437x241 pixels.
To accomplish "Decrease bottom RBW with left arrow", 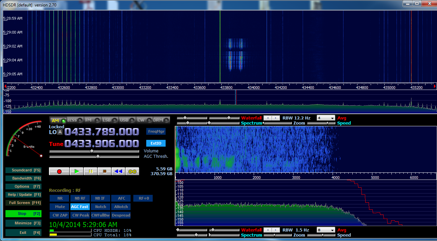I will click(x=268, y=230).
